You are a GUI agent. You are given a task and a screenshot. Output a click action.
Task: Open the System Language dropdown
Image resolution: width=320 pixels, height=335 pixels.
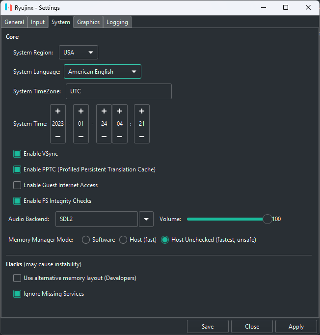(103, 72)
